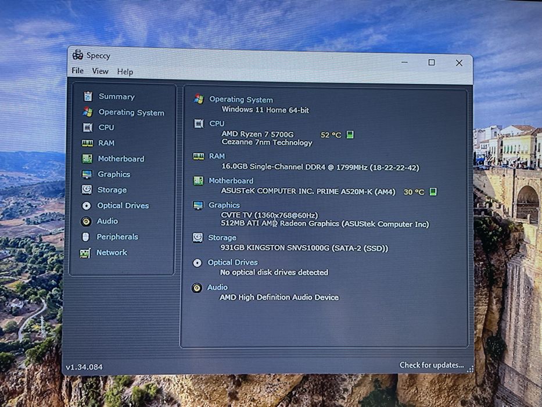Click Motherboard heading link in summary
Screen dimensions: 542x407
(x=231, y=181)
